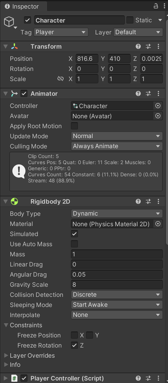Image resolution: width=168 pixels, height=383 pixels.
Task: Collapse the Animator component foldout
Action: [x=6, y=93]
